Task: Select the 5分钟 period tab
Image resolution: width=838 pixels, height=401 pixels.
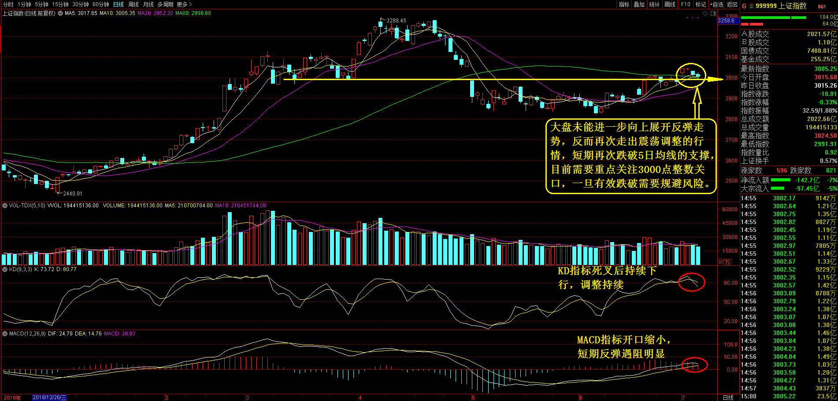Action: tap(42, 4)
